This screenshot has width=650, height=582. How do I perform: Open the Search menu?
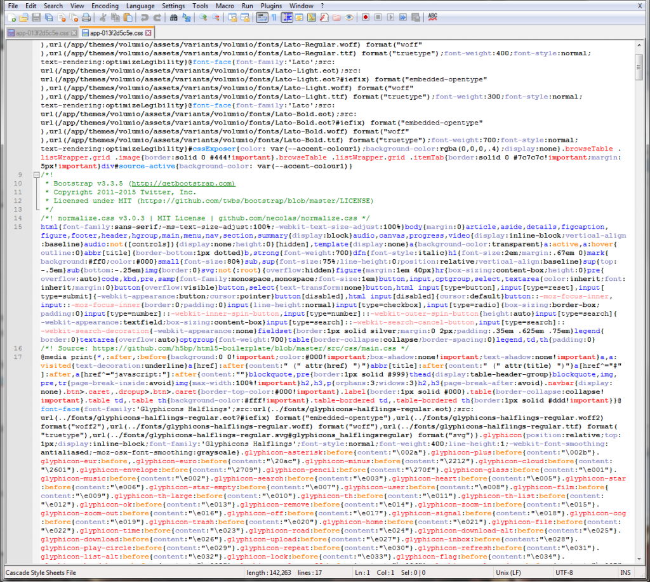coord(53,6)
